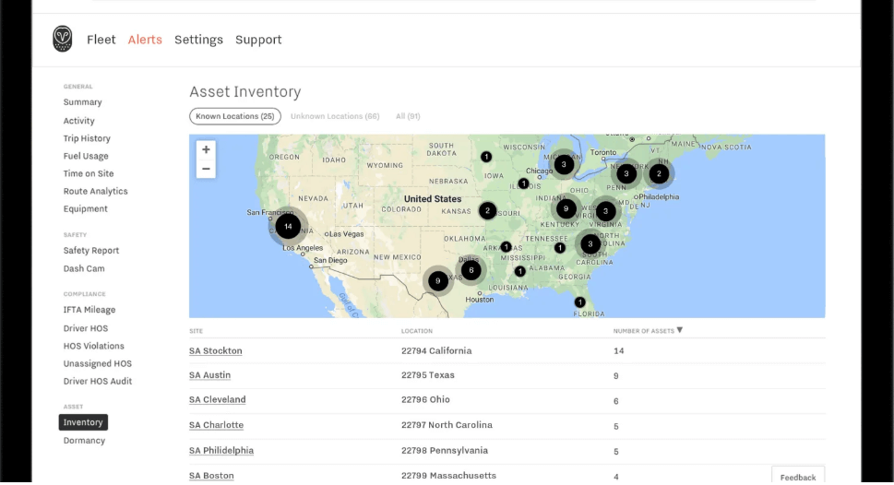Screen dimensions: 894x485
Task: Go to the Settings menu
Action: coord(198,40)
